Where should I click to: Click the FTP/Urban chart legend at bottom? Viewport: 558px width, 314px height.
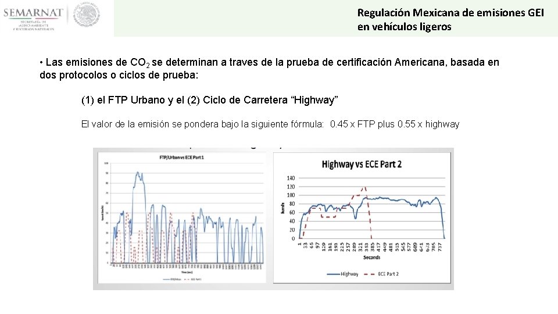(182, 280)
